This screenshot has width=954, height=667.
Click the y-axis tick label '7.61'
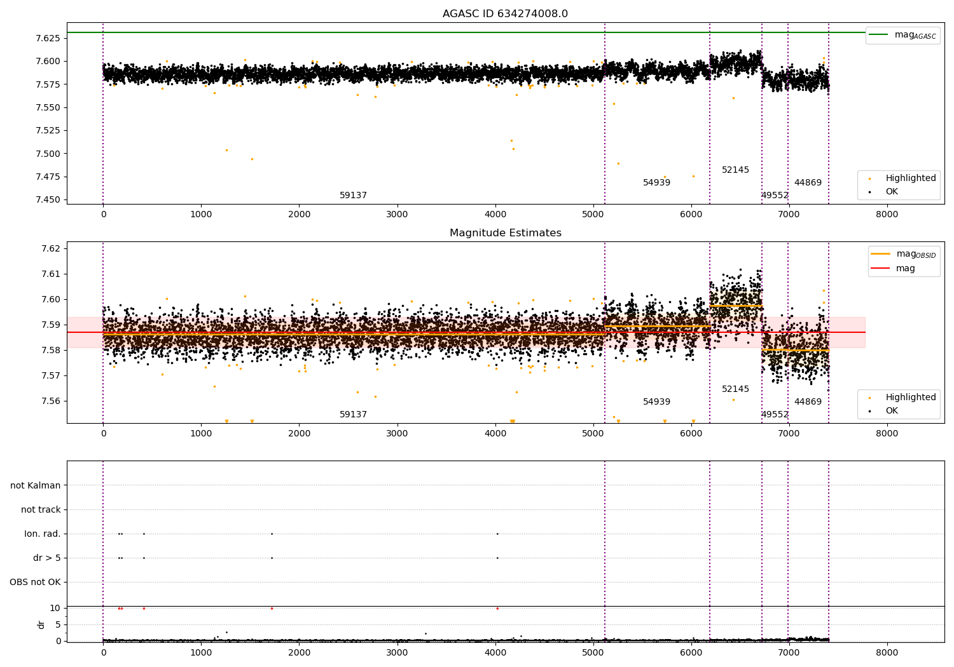[x=51, y=274]
